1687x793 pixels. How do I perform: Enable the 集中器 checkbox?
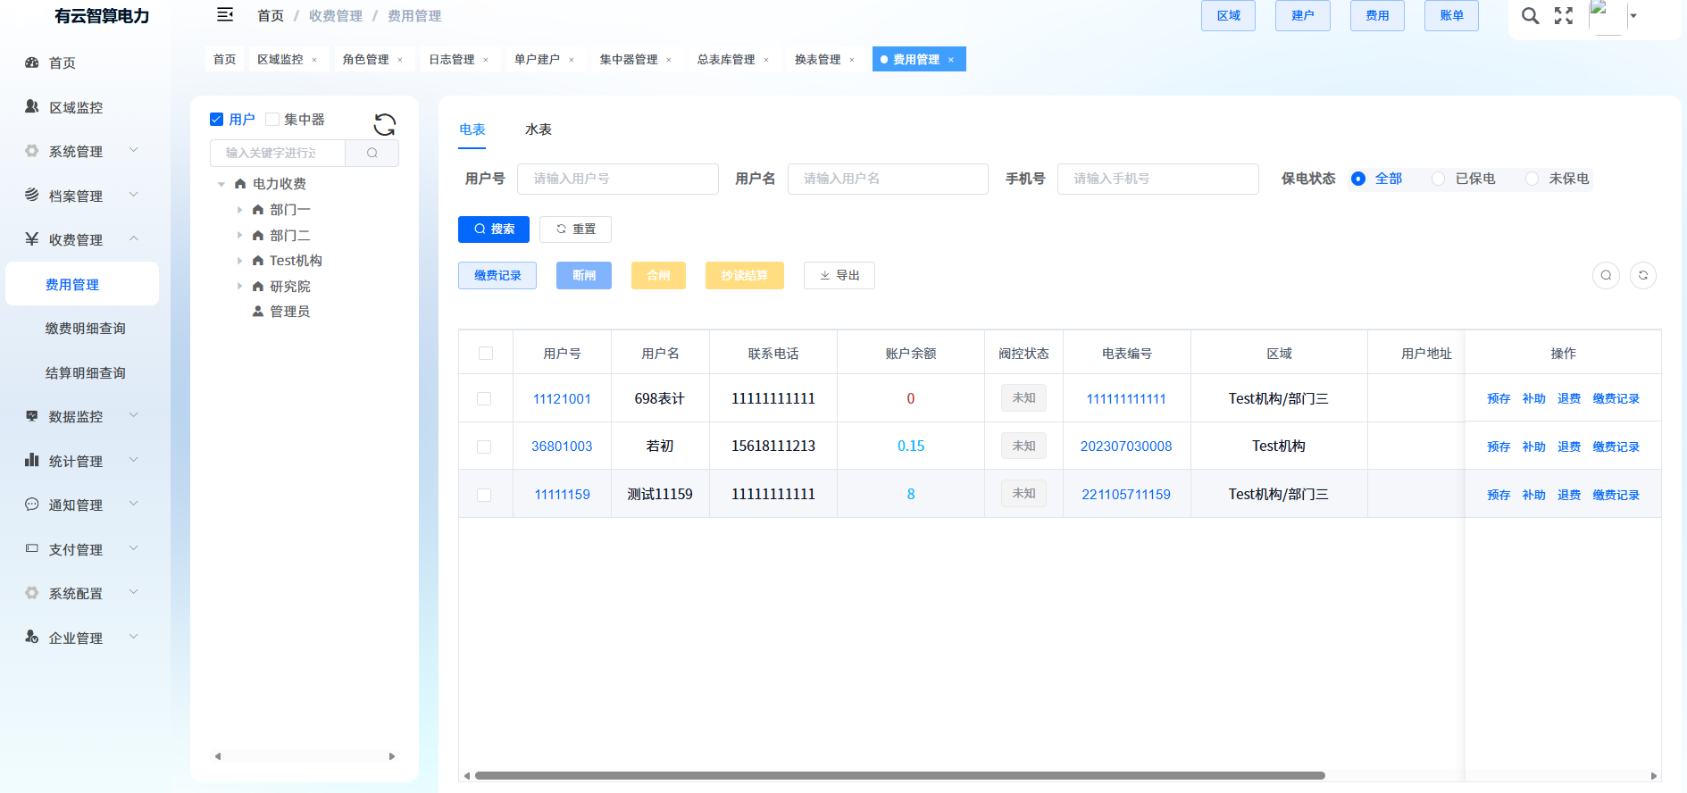click(x=273, y=120)
